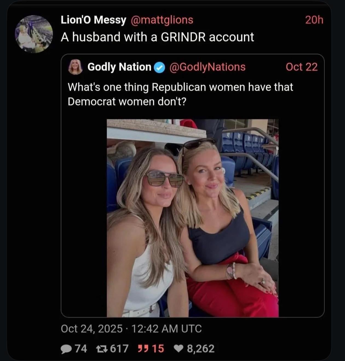345x361 pixels.
Task: View the 8,262 likes count
Action: click(x=201, y=349)
